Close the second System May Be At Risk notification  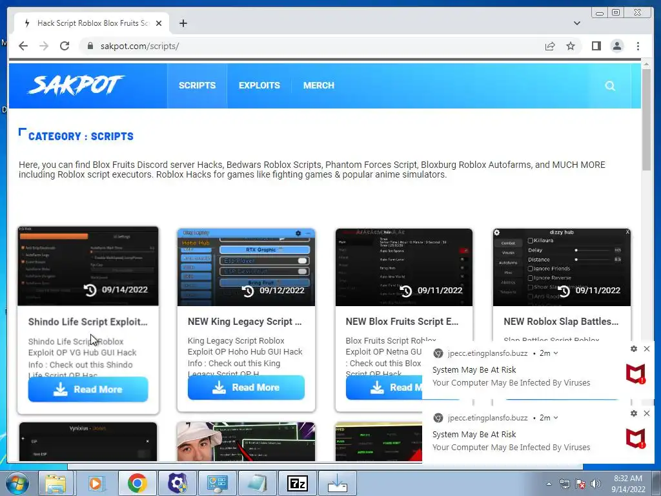tap(647, 413)
